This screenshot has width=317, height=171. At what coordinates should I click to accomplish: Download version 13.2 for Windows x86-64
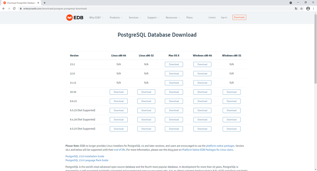click(x=202, y=64)
